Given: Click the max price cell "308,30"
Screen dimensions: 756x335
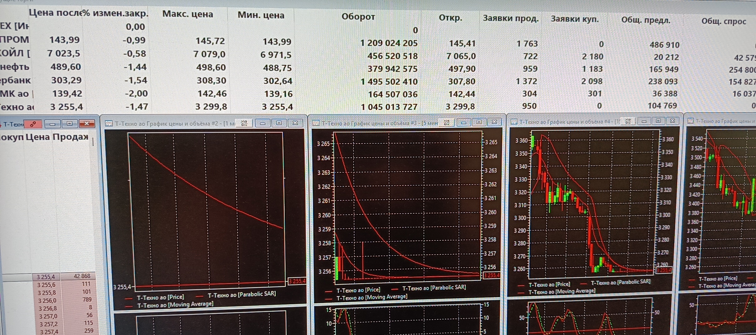Looking at the screenshot, I should [x=211, y=81].
